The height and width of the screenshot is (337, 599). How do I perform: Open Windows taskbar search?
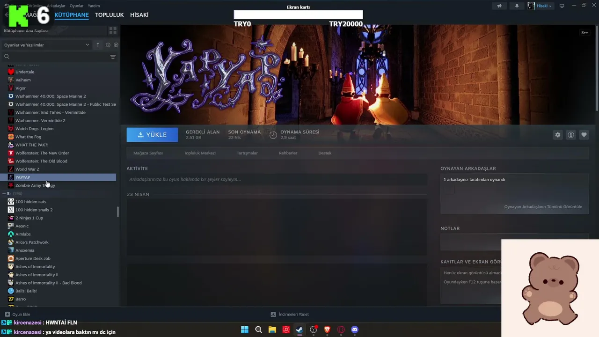(258, 330)
